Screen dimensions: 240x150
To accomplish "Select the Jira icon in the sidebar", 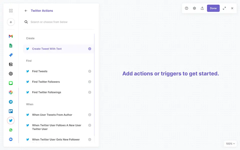I will click(x=11, y=55).
